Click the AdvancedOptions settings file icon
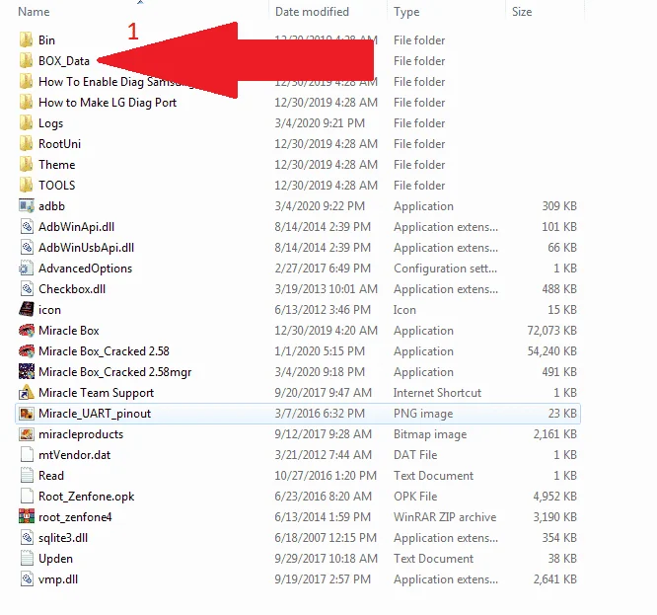This screenshot has height=615, width=657. 26,269
